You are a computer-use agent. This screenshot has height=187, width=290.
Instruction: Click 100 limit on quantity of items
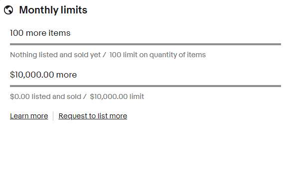[157, 55]
